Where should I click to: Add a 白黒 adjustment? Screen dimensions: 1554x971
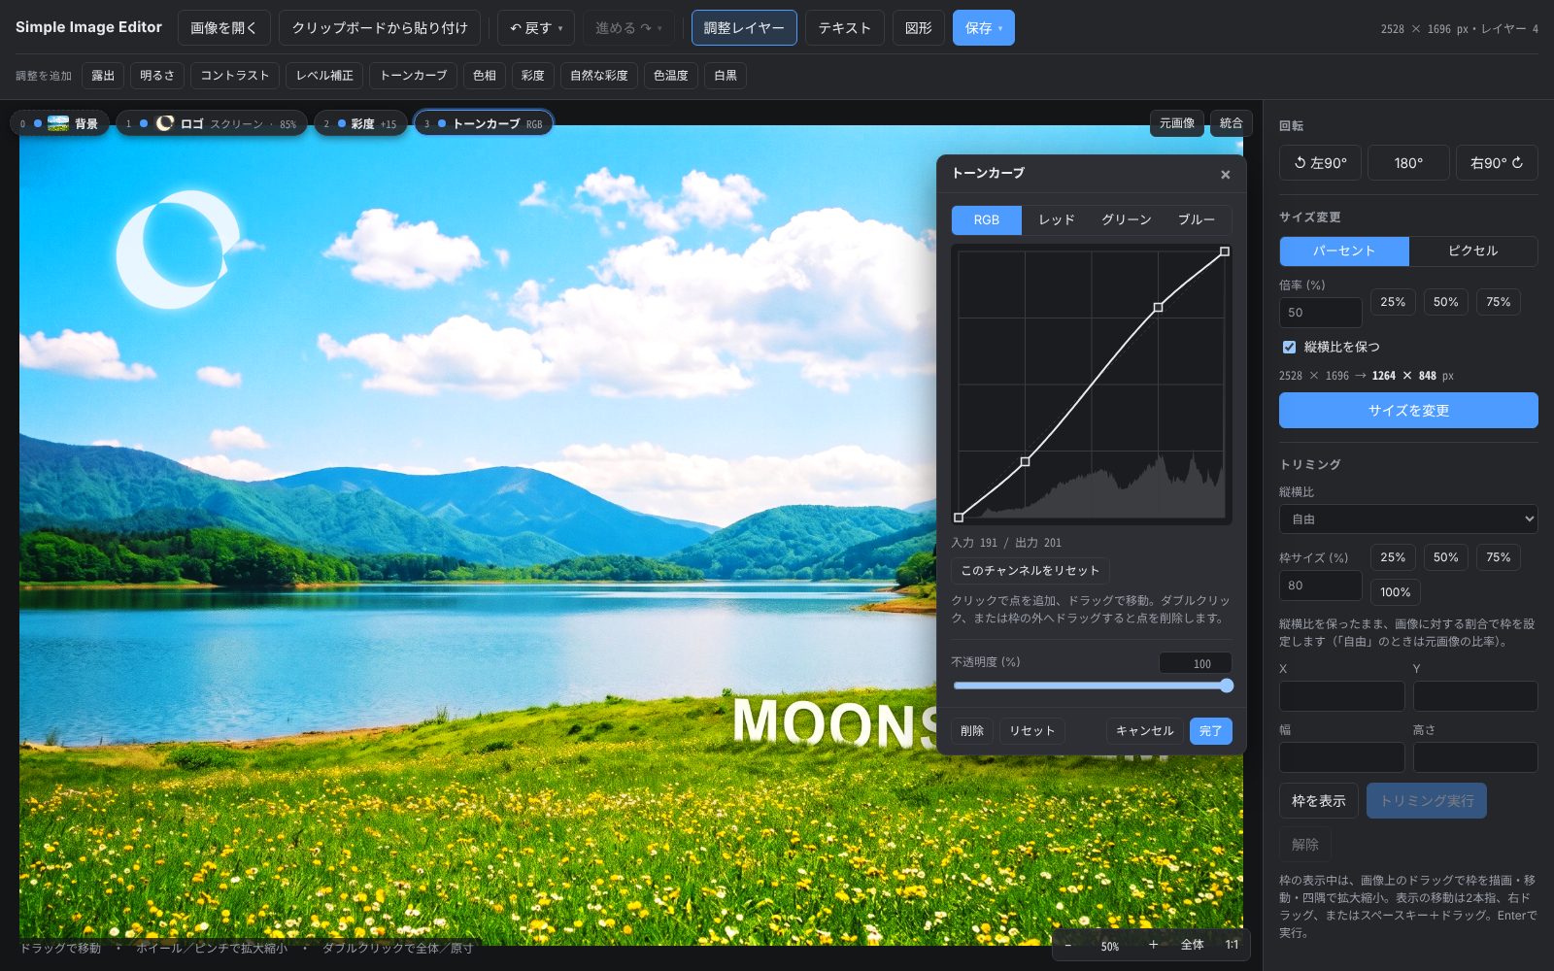coord(726,75)
